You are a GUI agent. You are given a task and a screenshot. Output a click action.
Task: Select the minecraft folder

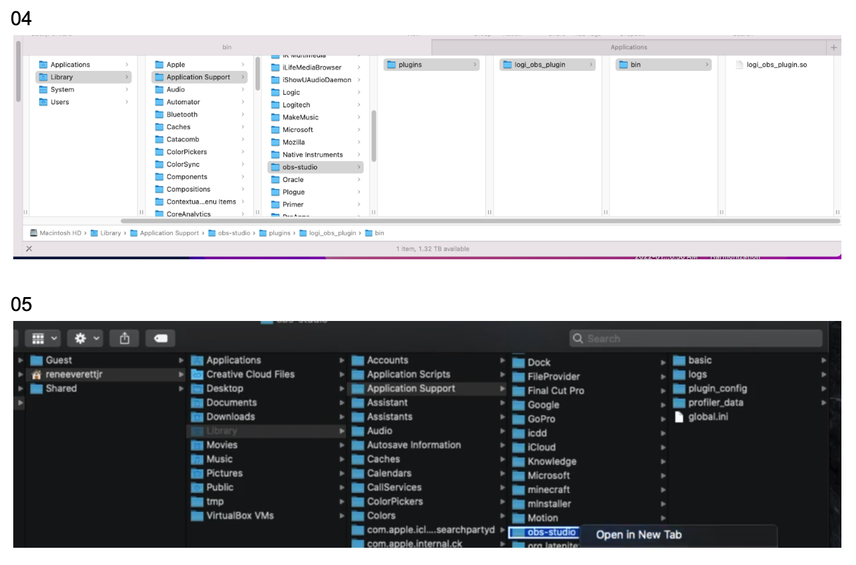pos(588,489)
